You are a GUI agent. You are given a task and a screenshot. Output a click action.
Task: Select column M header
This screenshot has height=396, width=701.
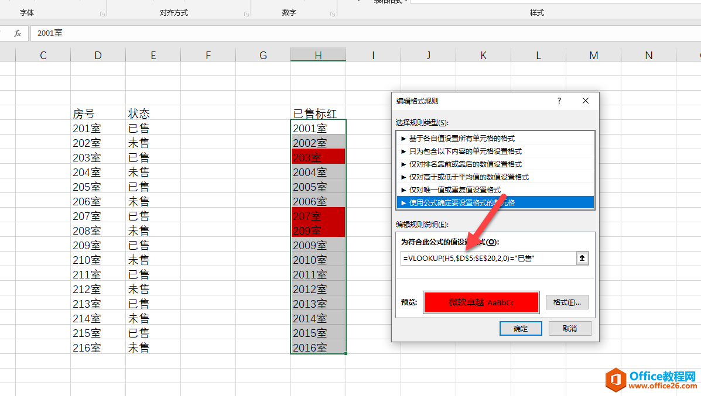point(593,55)
